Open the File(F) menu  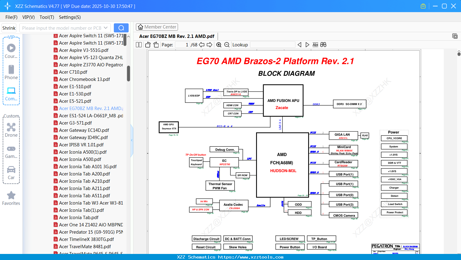[x=12, y=17]
